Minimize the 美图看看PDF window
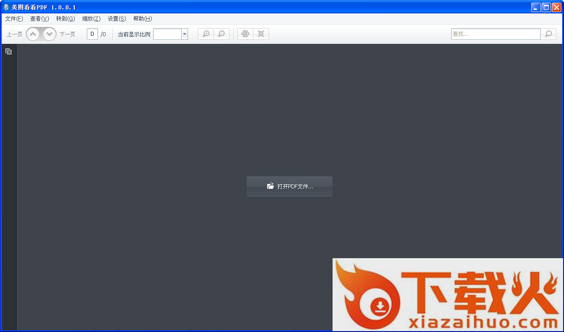This screenshot has height=332, width=564. 536,7
